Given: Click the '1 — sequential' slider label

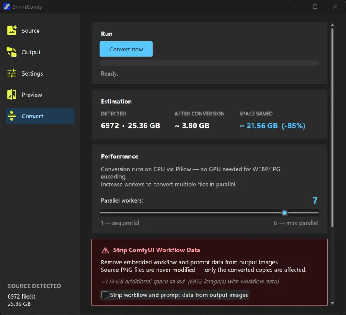Looking at the screenshot, I should tap(120, 223).
